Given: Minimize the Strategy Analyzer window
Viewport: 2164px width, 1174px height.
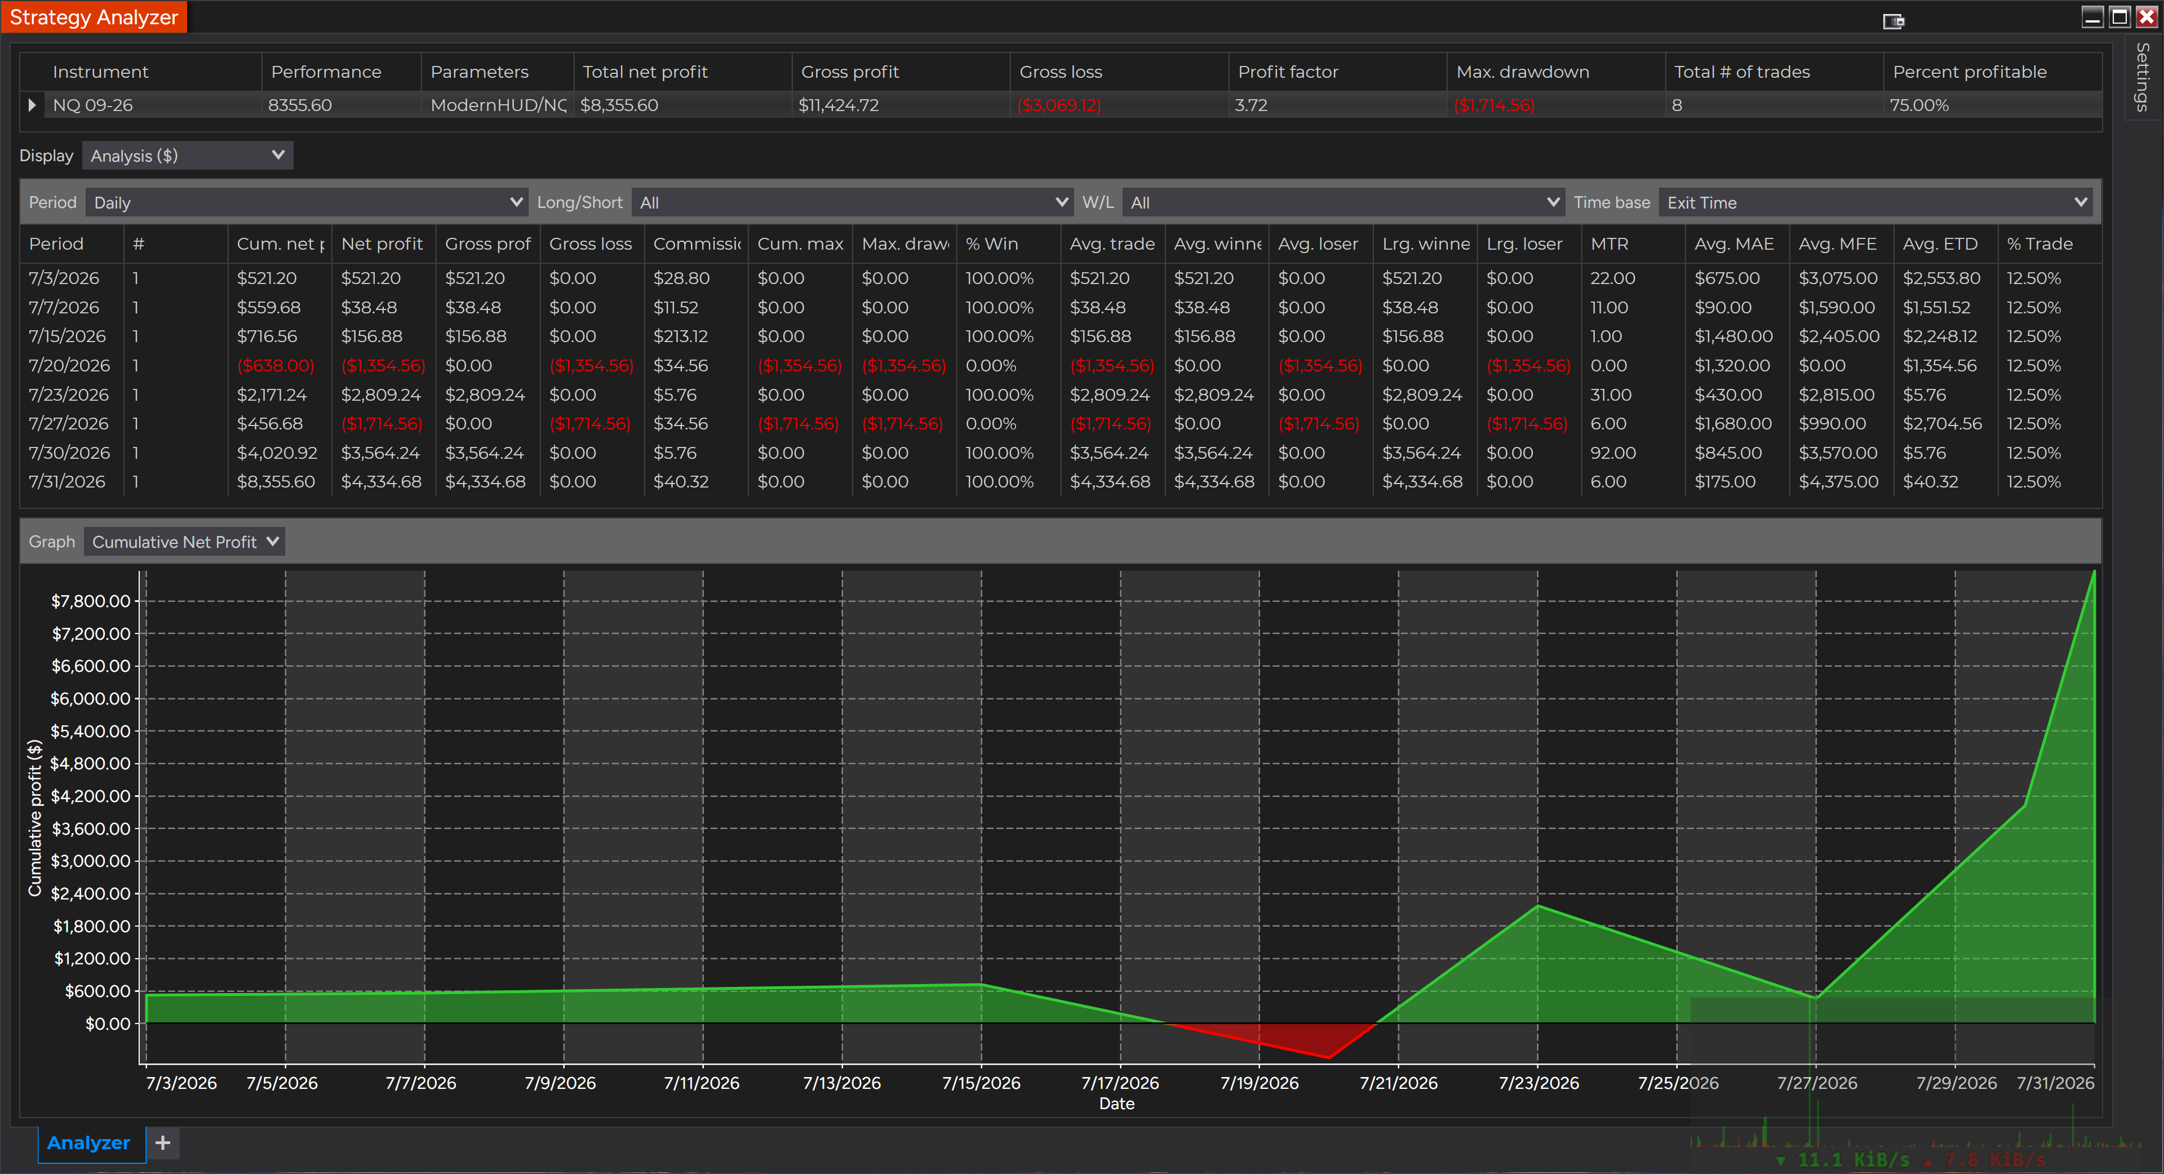Looking at the screenshot, I should [x=2092, y=17].
